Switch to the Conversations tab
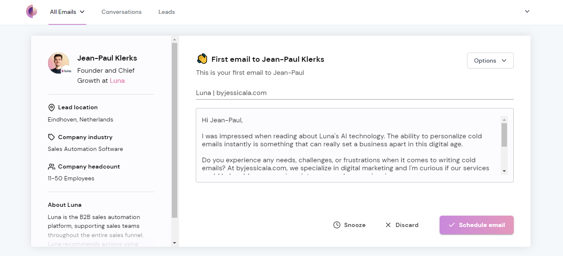 [121, 12]
